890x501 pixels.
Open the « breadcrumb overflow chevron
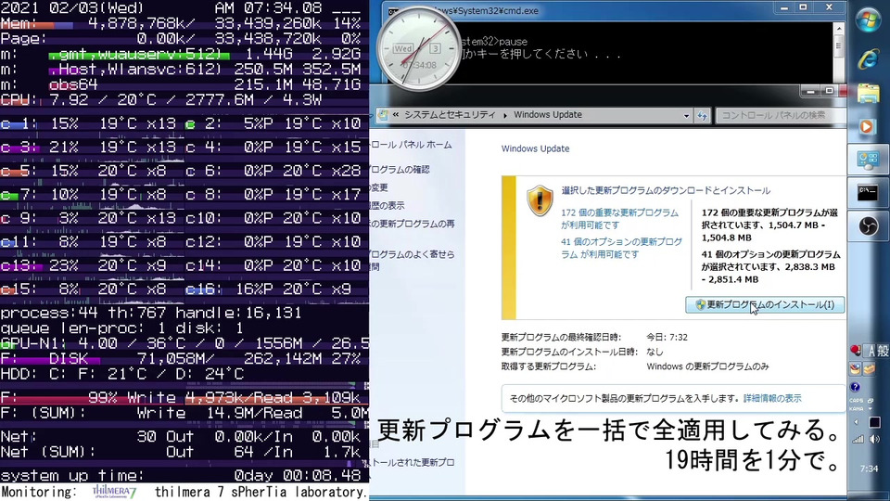pos(396,115)
